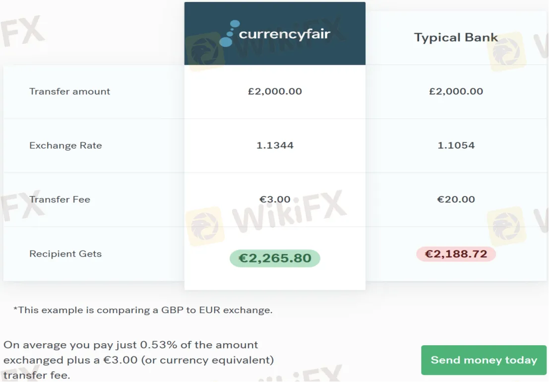Select the Exchange Rate 1.1344 cell
Viewport: 549px width, 382px height.
274,145
